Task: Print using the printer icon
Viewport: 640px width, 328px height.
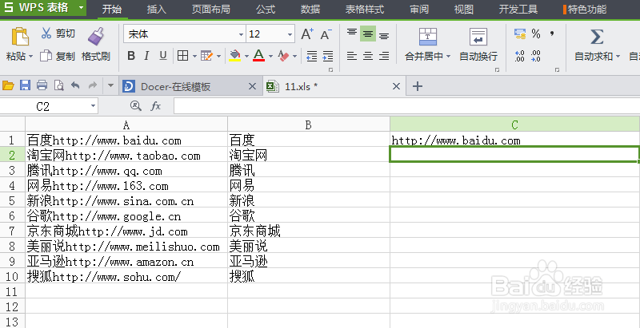Action: coord(42,85)
